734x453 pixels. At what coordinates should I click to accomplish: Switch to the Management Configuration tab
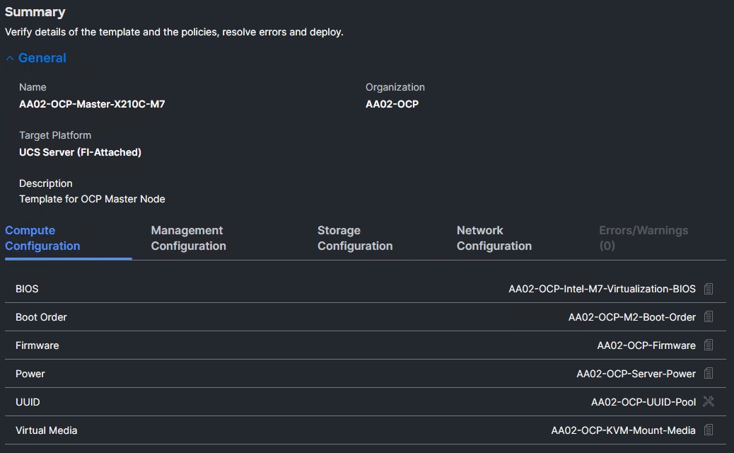187,238
